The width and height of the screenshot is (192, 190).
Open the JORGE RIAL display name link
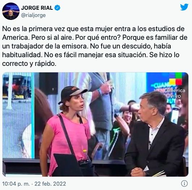[x=37, y=8]
